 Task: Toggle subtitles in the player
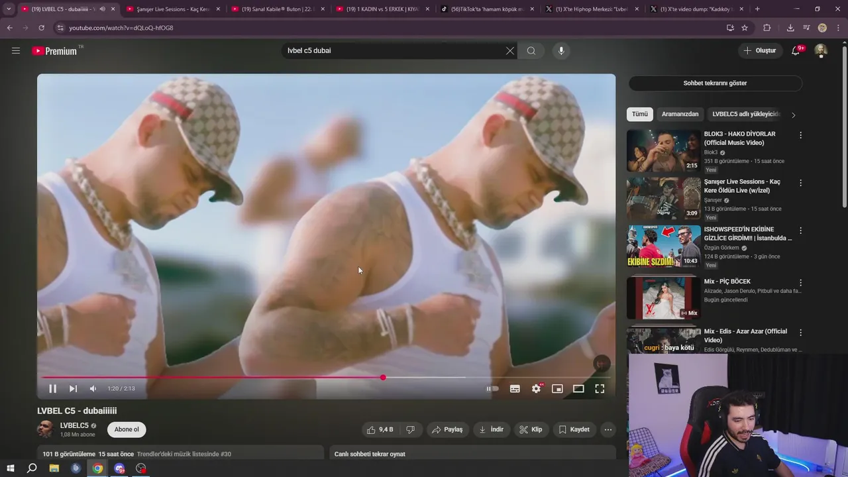pyautogui.click(x=515, y=389)
